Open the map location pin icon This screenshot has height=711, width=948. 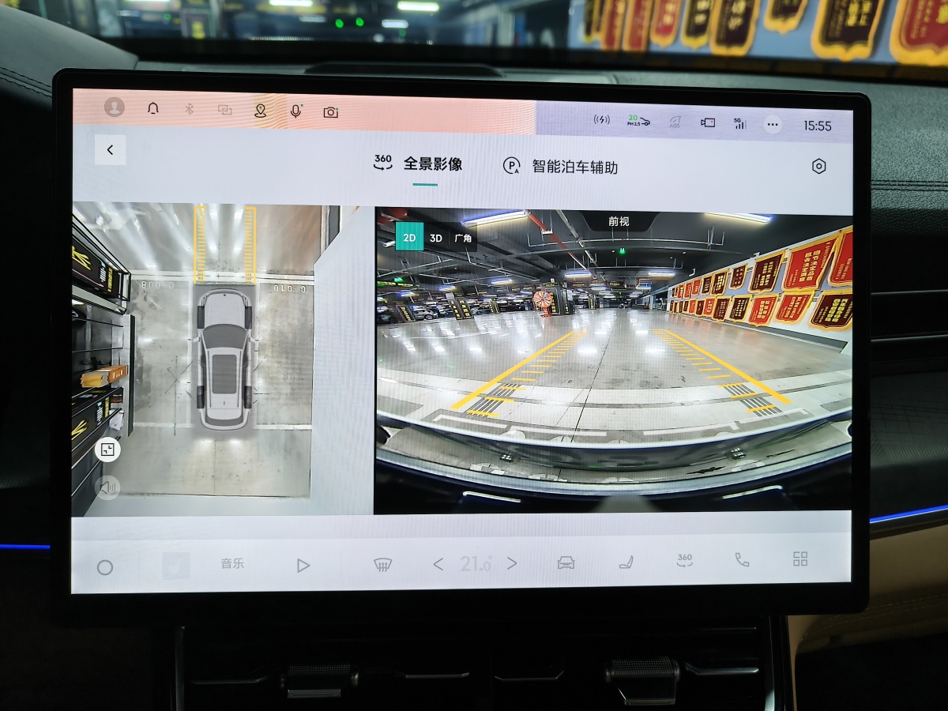[x=260, y=111]
